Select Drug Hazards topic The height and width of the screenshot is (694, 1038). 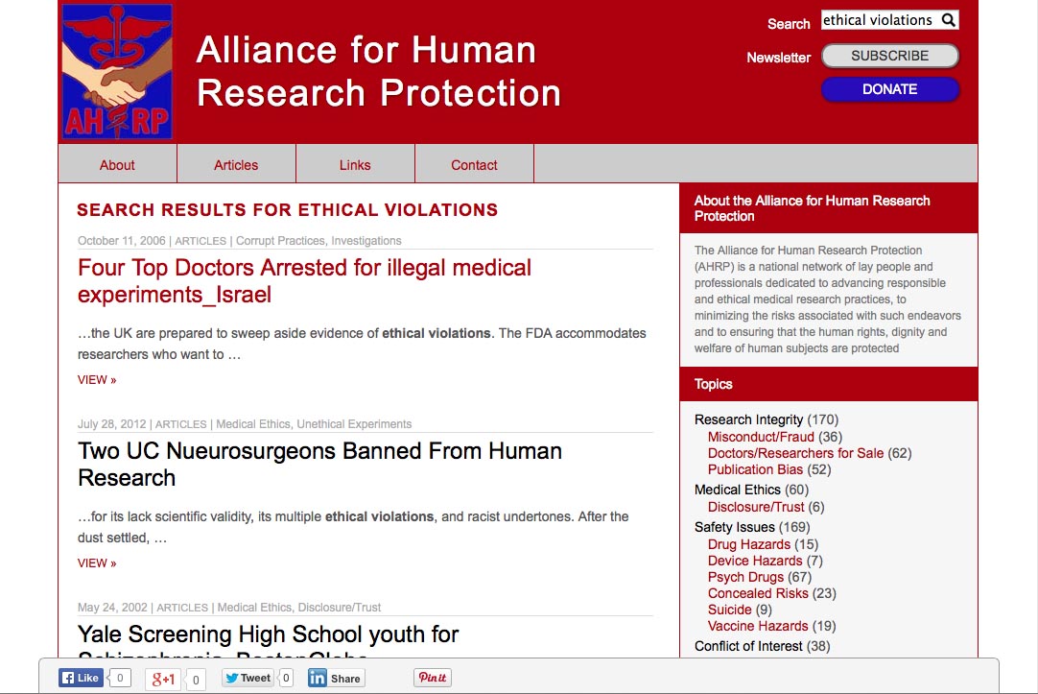point(748,543)
